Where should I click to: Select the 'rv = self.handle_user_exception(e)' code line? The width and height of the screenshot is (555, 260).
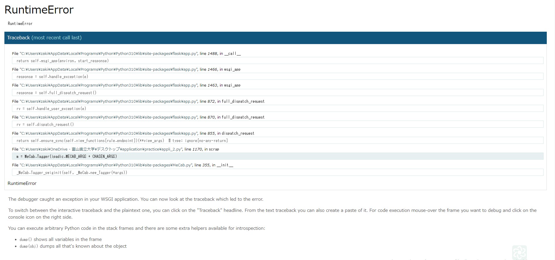click(51, 109)
